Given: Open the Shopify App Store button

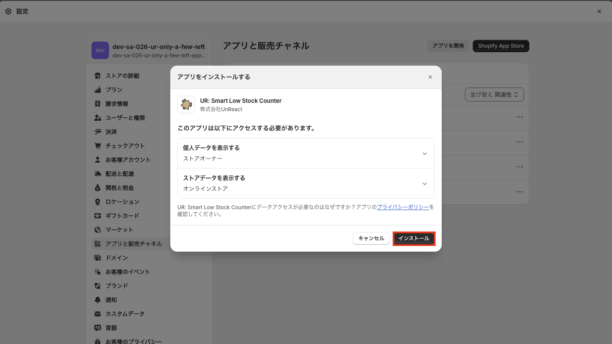Looking at the screenshot, I should click(x=501, y=46).
